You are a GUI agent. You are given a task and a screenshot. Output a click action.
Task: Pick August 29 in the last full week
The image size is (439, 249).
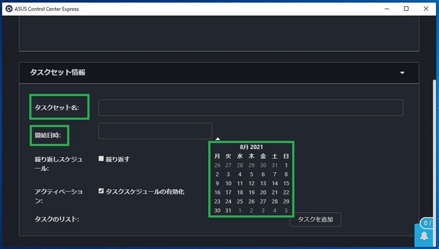286,201
